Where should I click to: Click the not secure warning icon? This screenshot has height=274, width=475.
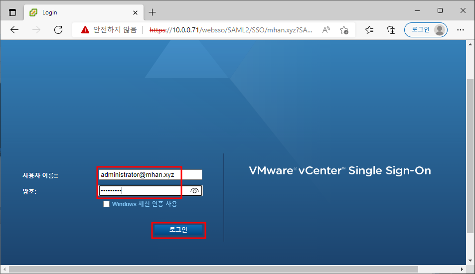pos(85,30)
